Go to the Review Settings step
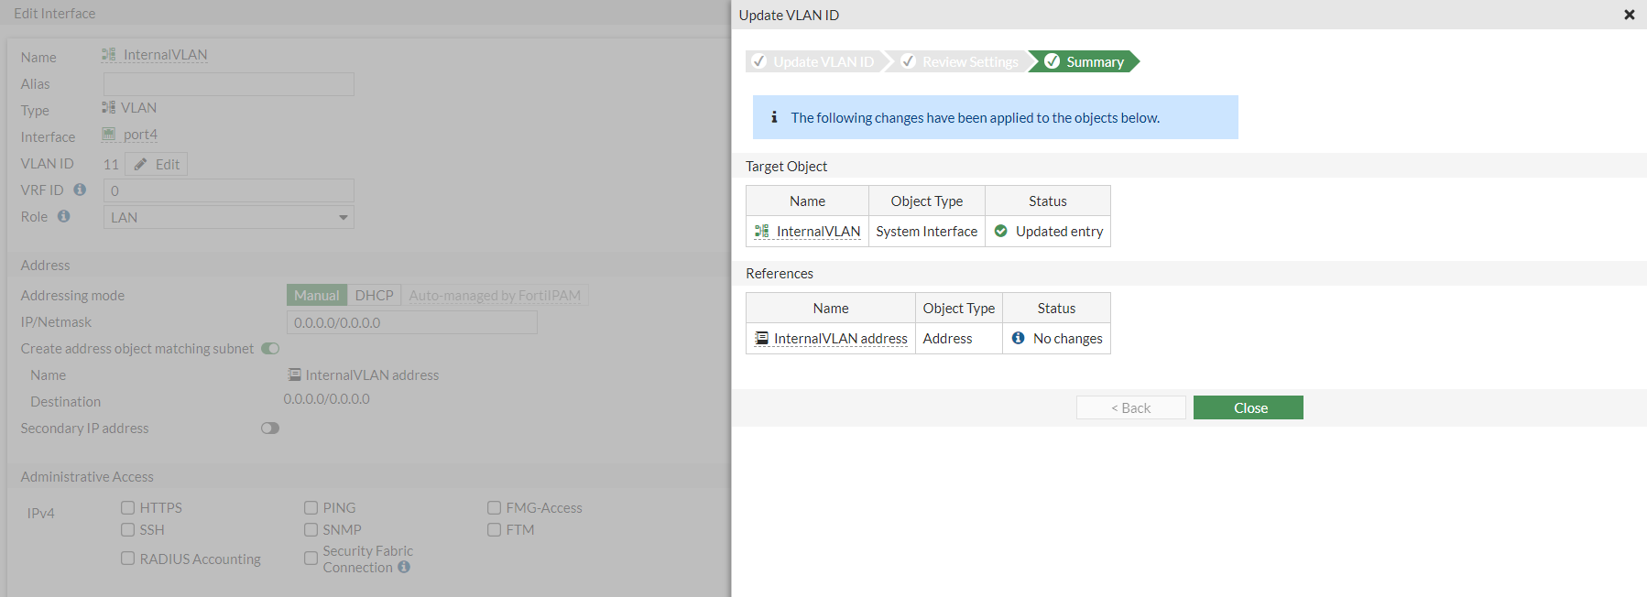1647x597 pixels. tap(960, 61)
